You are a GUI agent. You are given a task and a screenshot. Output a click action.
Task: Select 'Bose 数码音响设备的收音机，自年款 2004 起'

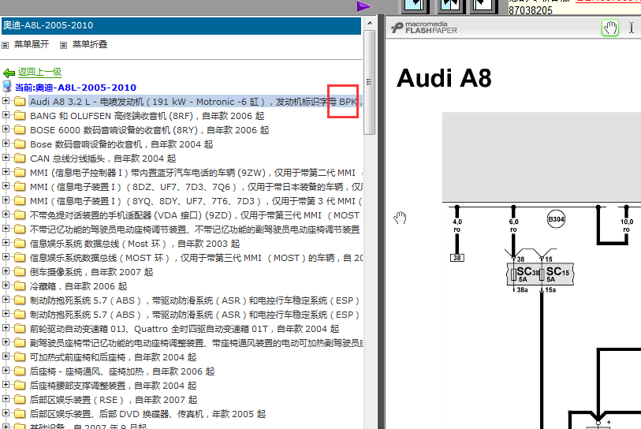coord(121,144)
